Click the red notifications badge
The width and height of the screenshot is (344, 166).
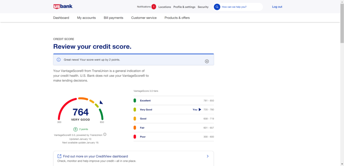coord(154,7)
